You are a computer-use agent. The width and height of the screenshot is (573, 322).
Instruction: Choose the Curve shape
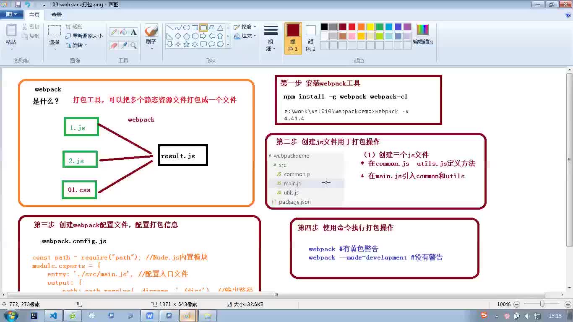(178, 28)
